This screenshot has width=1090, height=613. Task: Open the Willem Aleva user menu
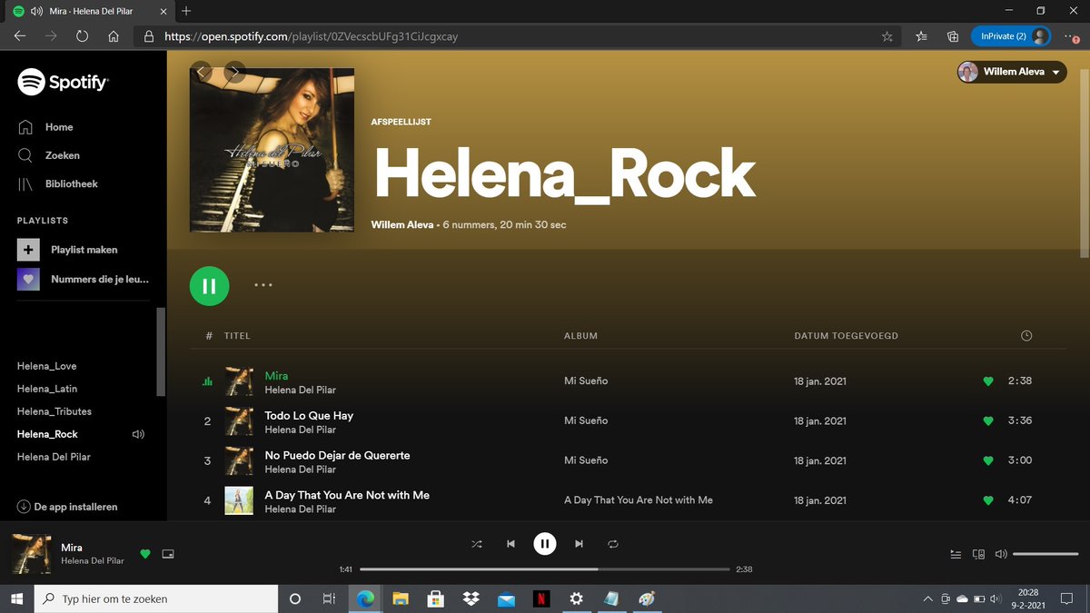[x=1012, y=72]
